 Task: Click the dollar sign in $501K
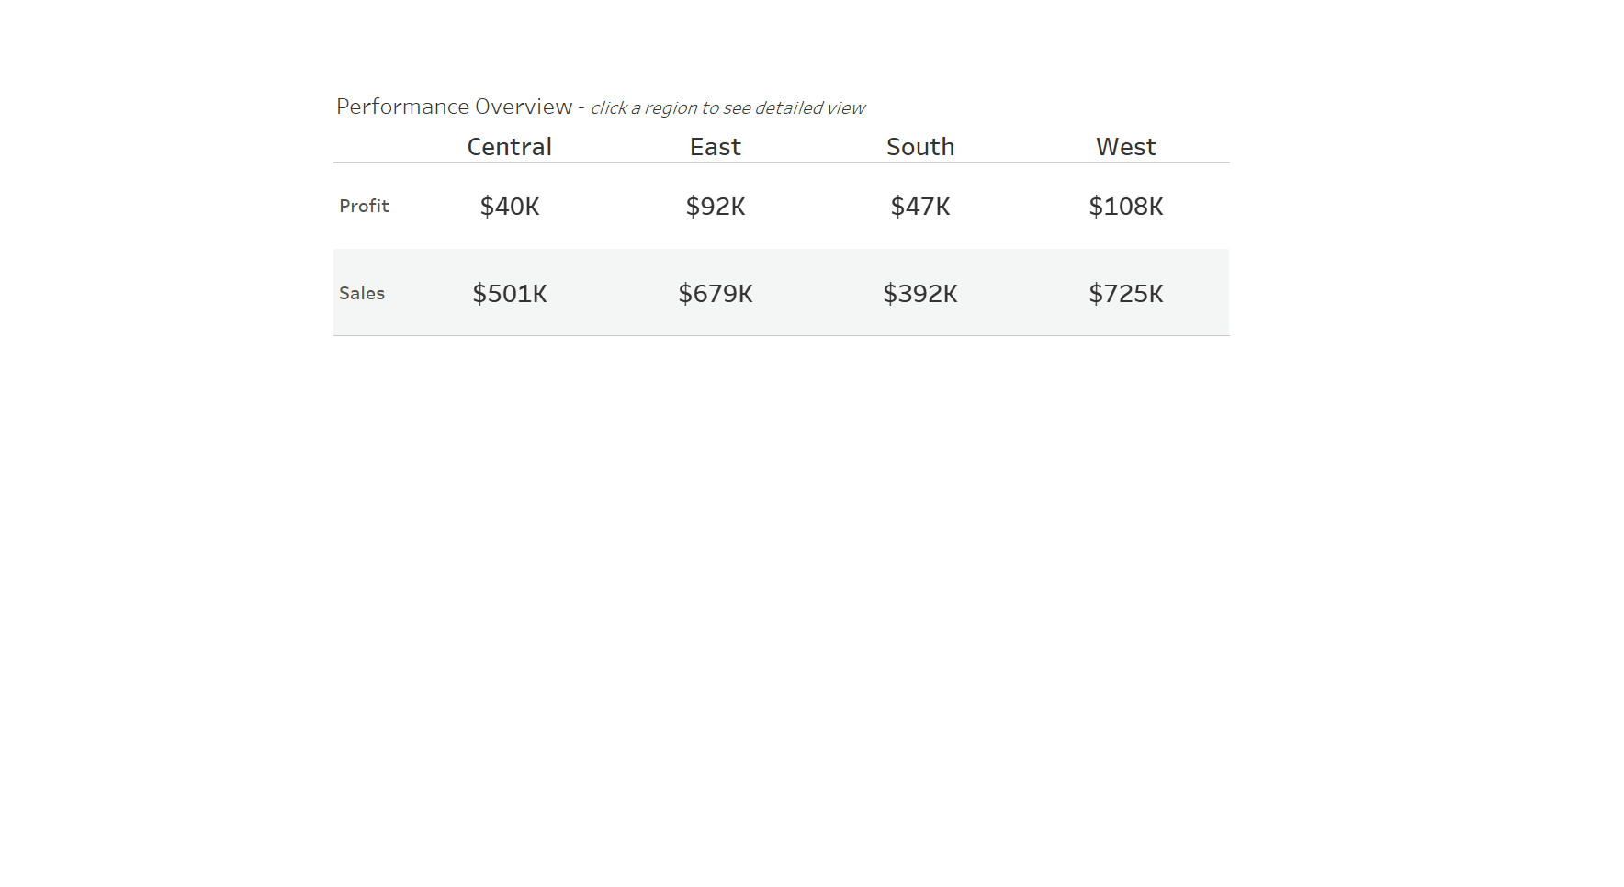click(479, 294)
